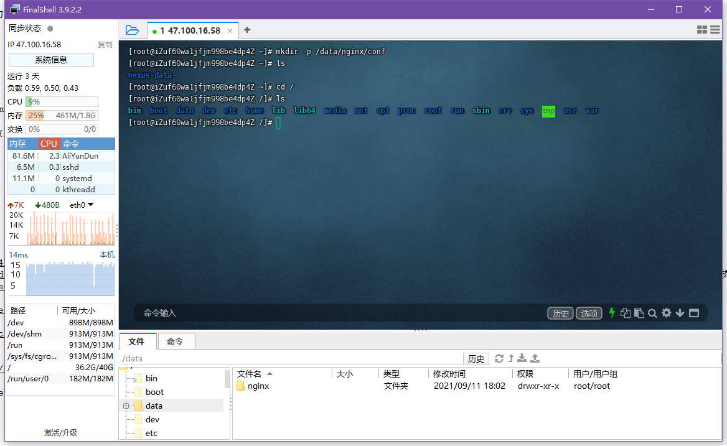The width and height of the screenshot is (727, 446).
Task: Click the 本机 ping label
Action: coord(107,255)
